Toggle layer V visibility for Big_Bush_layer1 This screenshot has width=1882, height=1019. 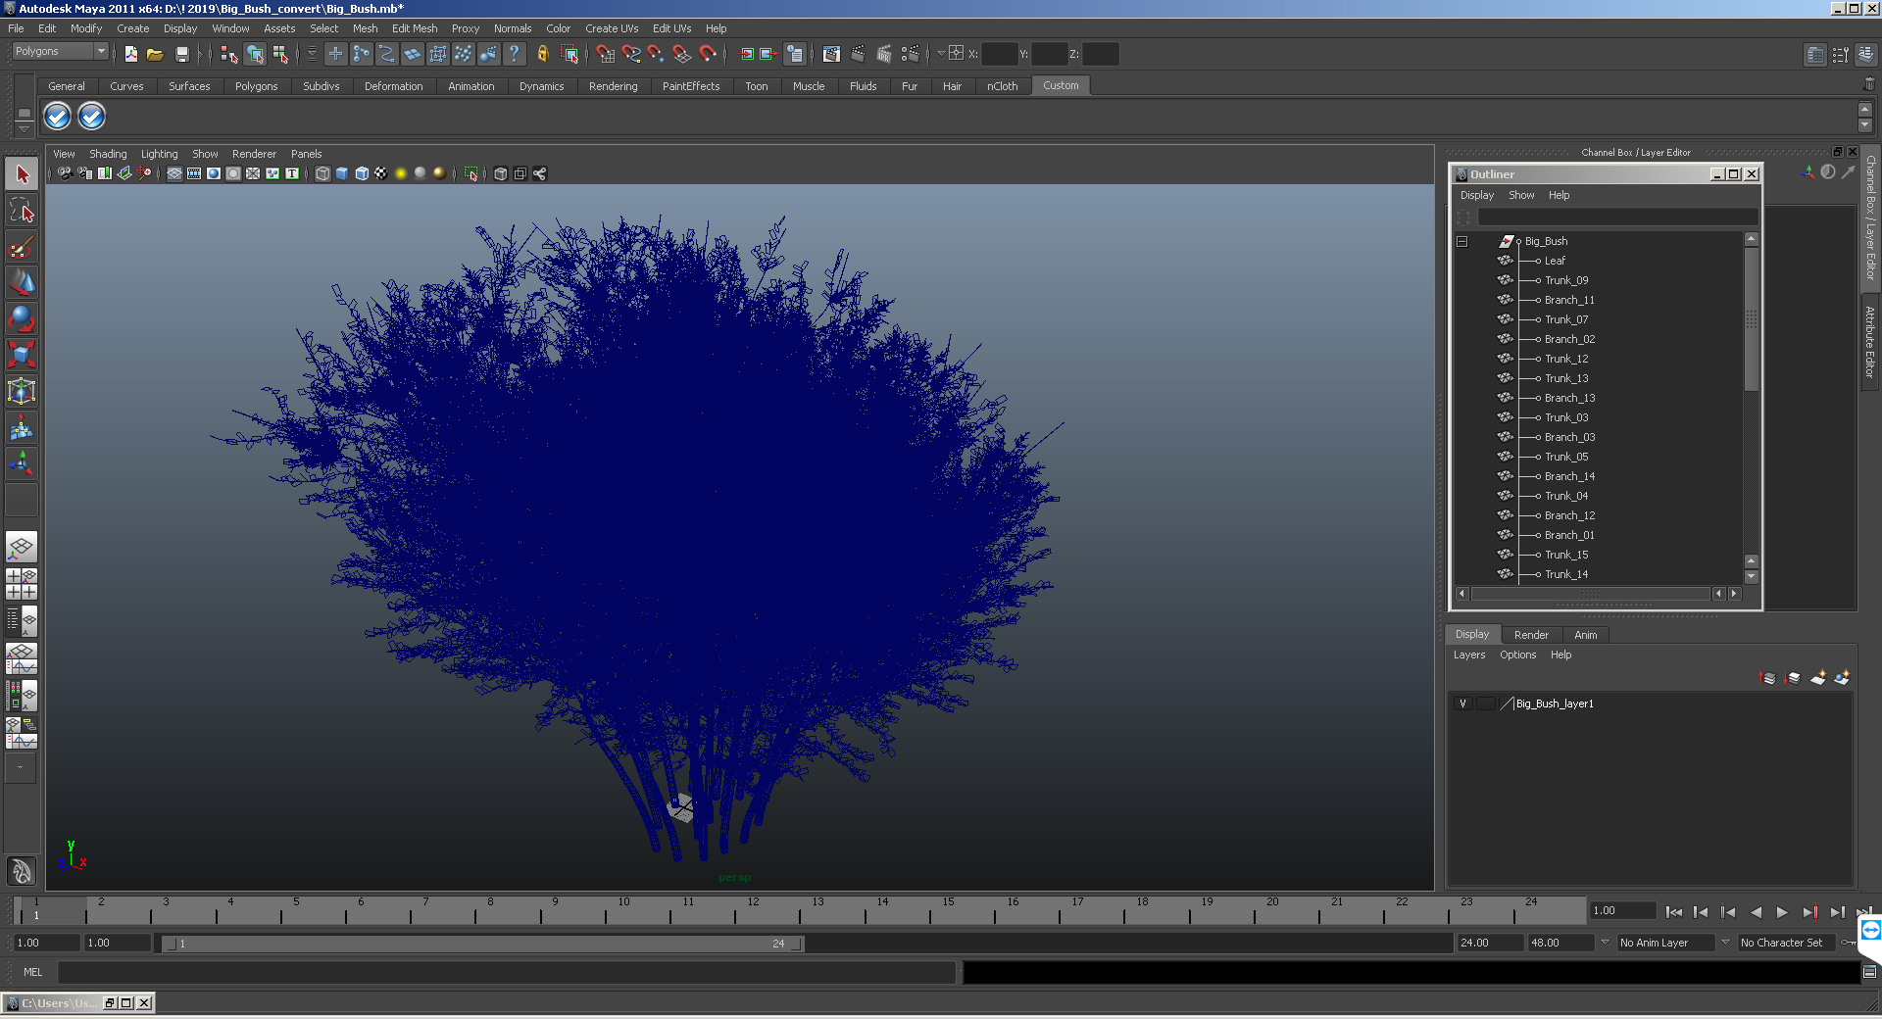coord(1462,704)
